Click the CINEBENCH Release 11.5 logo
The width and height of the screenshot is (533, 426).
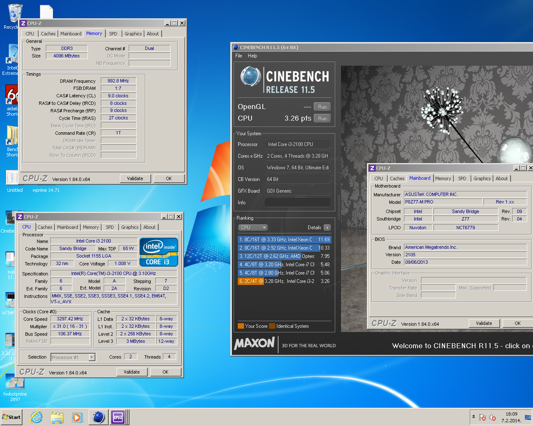coord(285,80)
